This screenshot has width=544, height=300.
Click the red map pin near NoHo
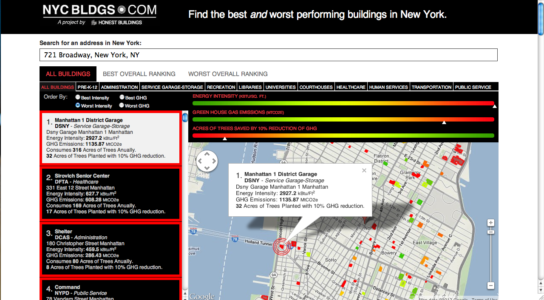364,220
